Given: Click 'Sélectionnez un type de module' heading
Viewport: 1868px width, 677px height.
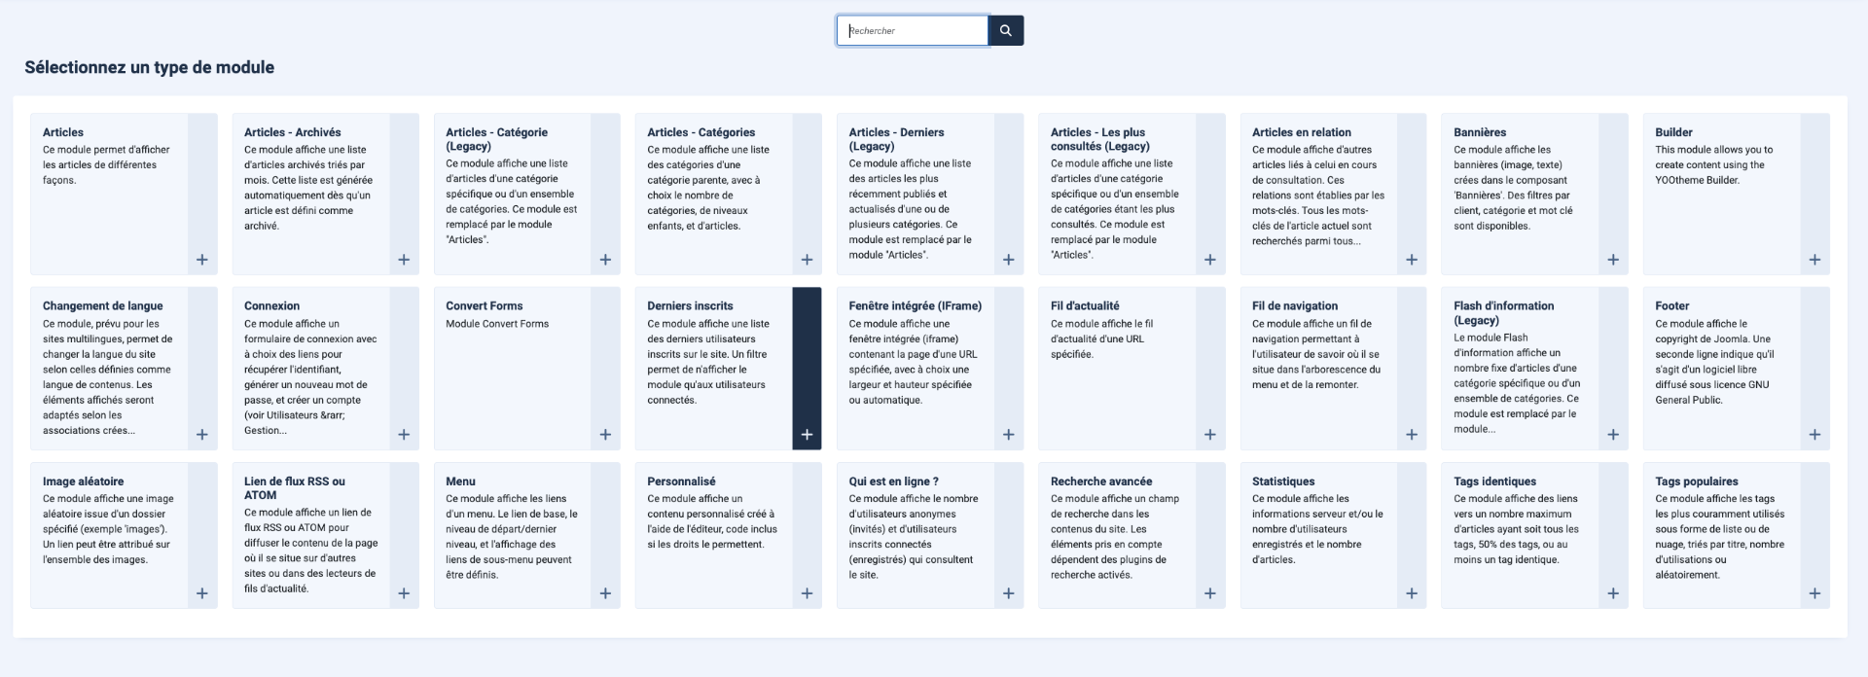Looking at the screenshot, I should click(150, 67).
